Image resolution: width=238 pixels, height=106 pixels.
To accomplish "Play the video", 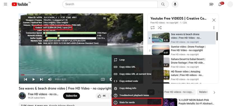I will click(x=34, y=79).
